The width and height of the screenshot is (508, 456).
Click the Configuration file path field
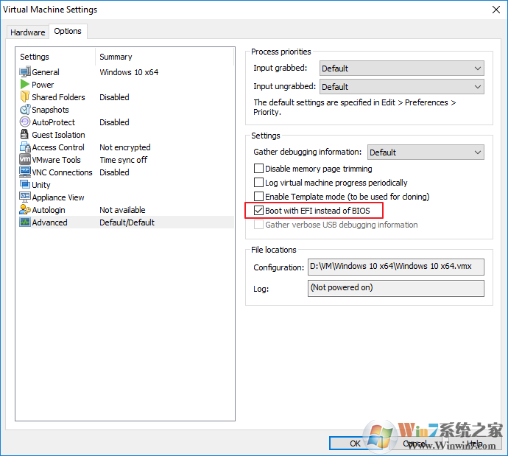395,267
